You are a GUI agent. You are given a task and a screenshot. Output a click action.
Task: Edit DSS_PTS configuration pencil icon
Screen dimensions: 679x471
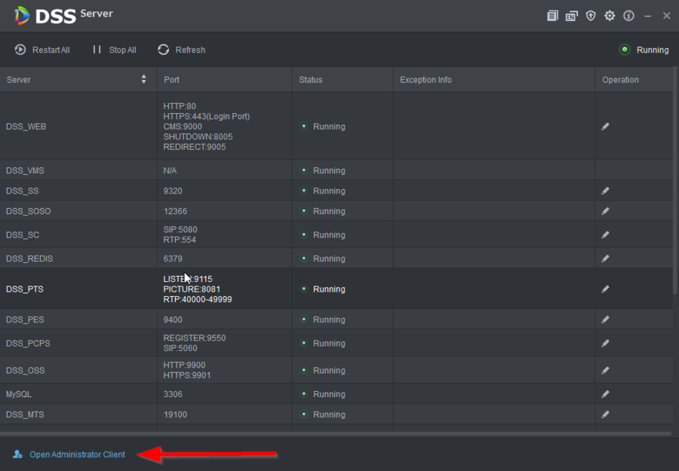[605, 289]
